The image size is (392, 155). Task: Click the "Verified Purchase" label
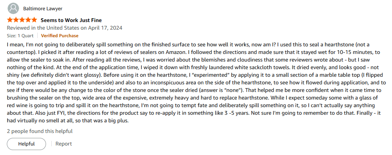[60, 36]
